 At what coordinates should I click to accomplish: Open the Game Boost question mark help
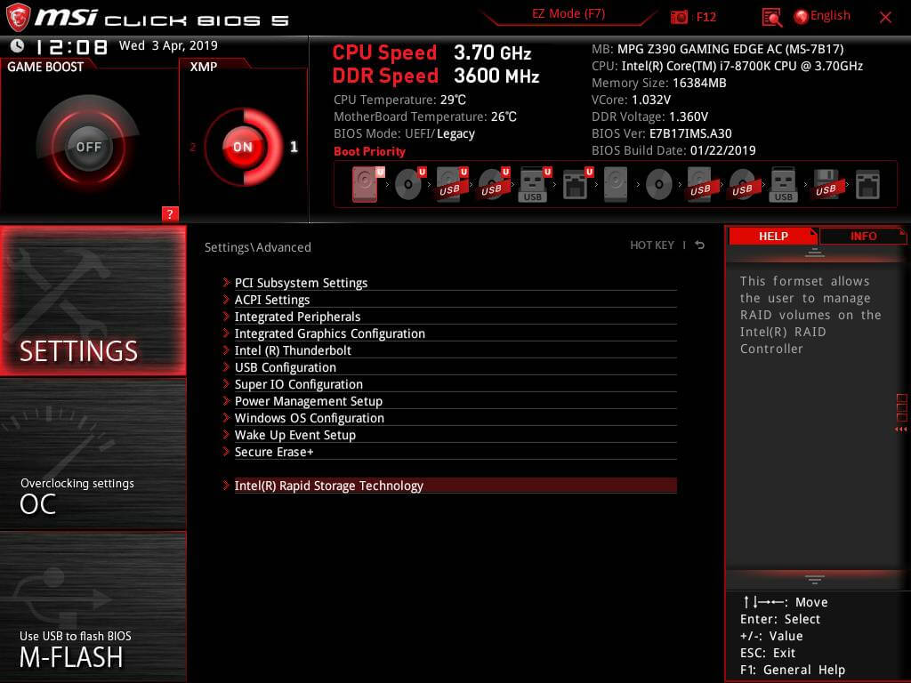point(170,213)
